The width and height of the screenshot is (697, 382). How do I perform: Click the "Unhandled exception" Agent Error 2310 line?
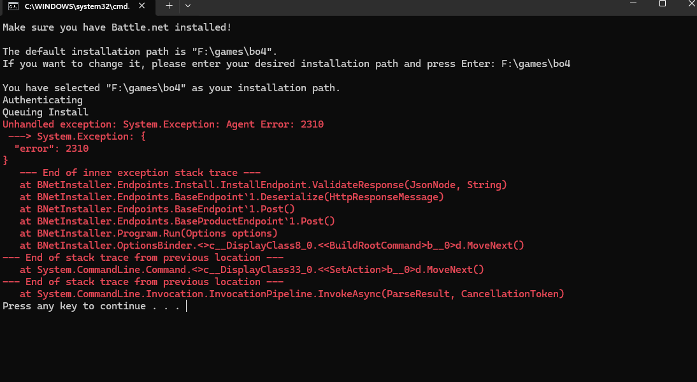(x=163, y=124)
